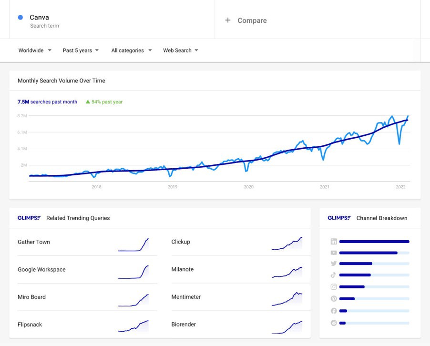
Task: Click the plus icon beside Compare
Action: pyautogui.click(x=228, y=20)
